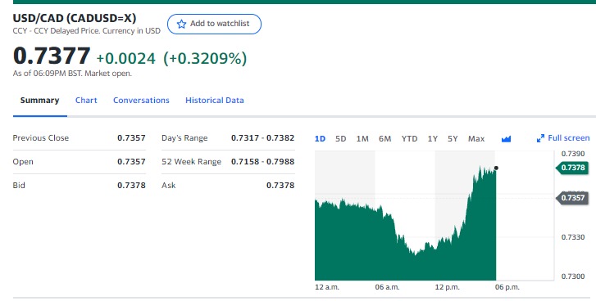This screenshot has width=596, height=301.
Task: Switch chart range to 1M
Action: [362, 139]
